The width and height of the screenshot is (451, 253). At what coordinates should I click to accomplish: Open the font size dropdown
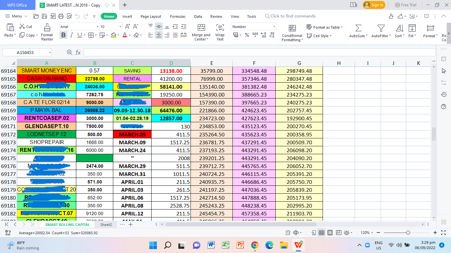click(121, 27)
